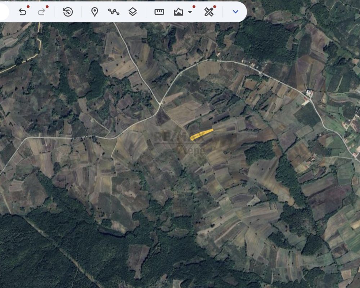The image size is (360, 288).
Task: Undo the last map edit
Action: 22,12
